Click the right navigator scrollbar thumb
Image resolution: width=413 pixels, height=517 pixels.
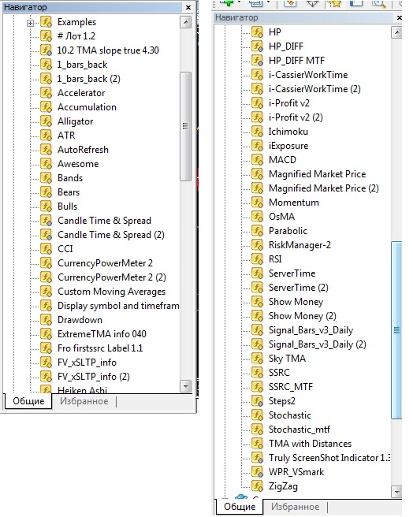pos(396,330)
